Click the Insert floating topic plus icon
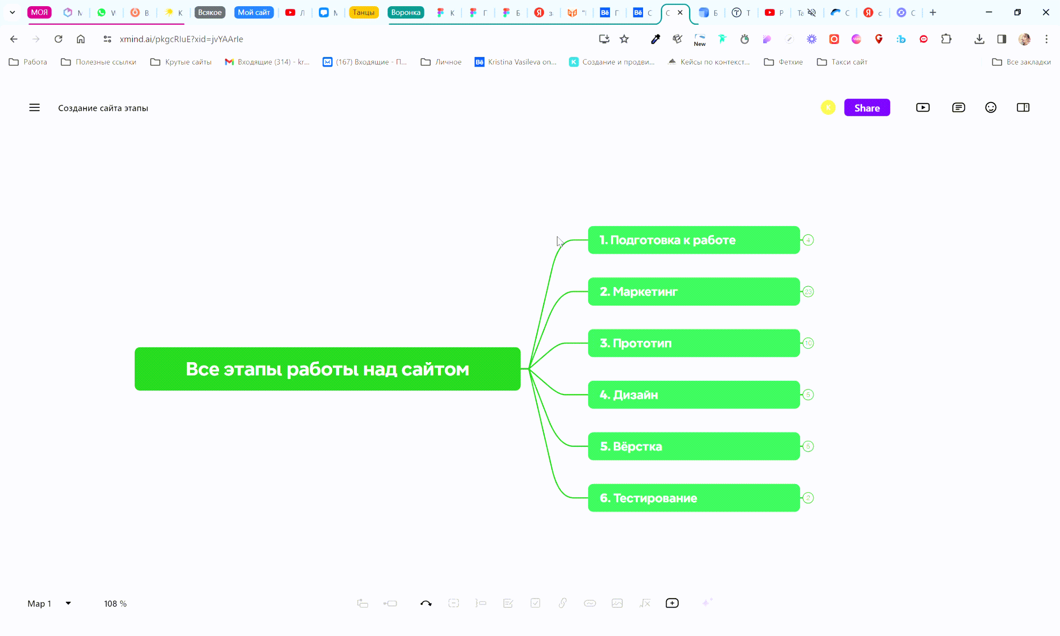The height and width of the screenshot is (636, 1060). (672, 603)
